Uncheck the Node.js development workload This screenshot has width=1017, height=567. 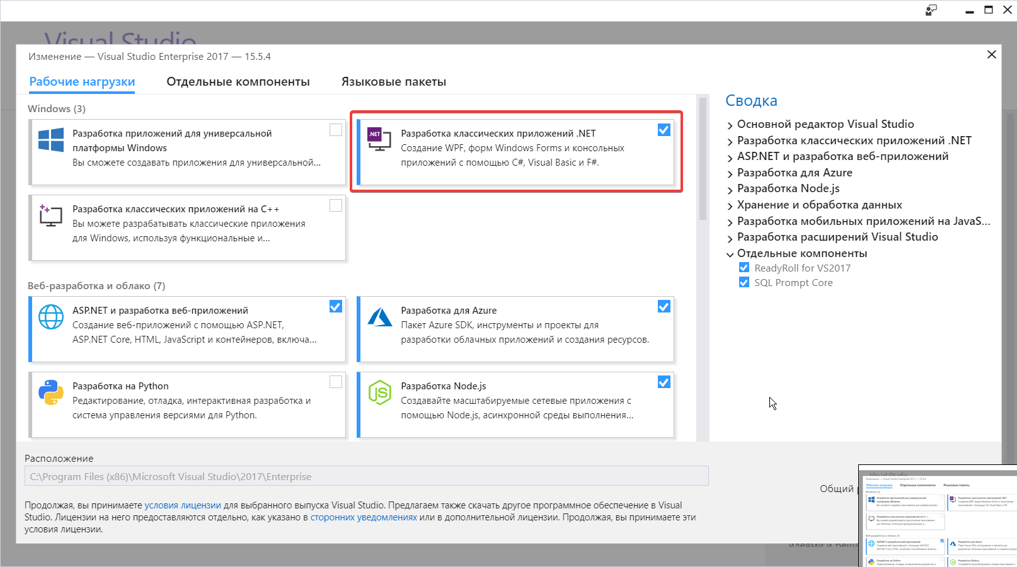pos(664,382)
